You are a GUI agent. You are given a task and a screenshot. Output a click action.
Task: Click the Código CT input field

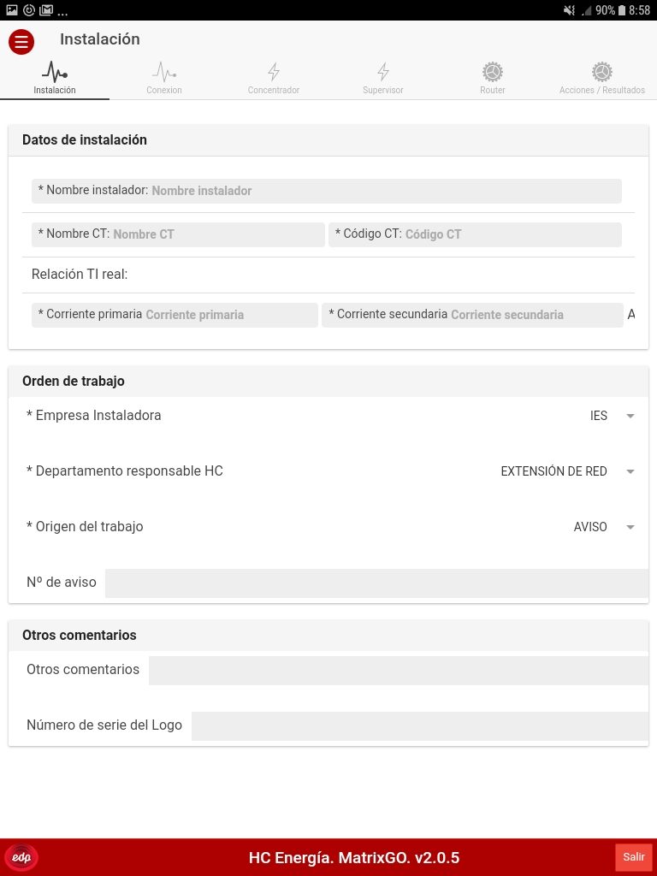click(x=475, y=234)
